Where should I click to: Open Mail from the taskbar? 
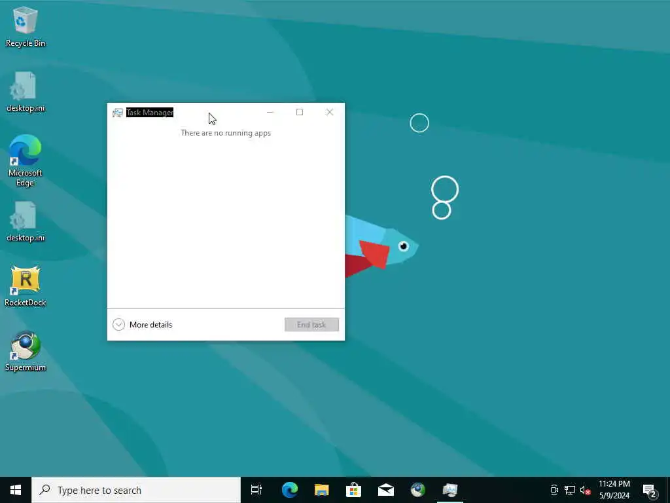[386, 490]
